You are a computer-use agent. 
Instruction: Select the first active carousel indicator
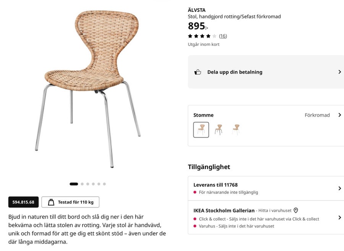[74, 184]
